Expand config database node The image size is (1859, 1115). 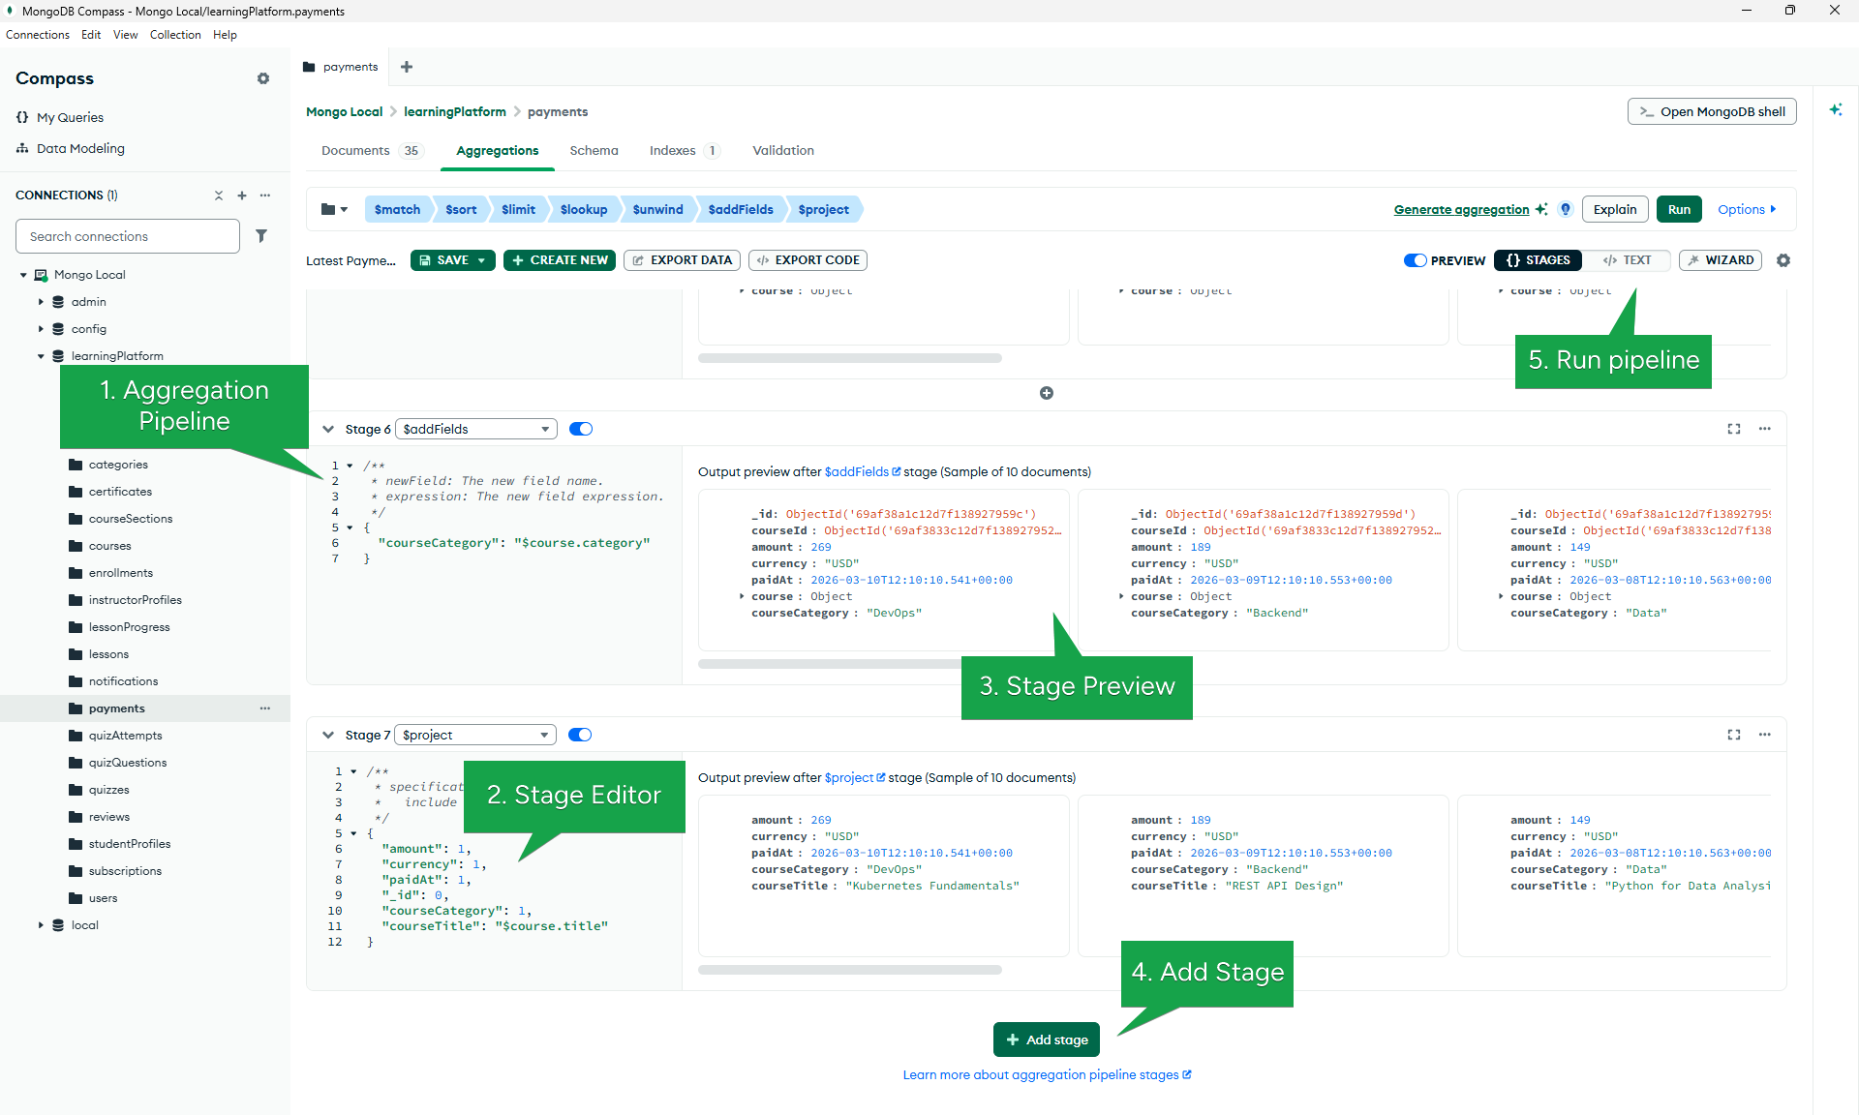[41, 329]
